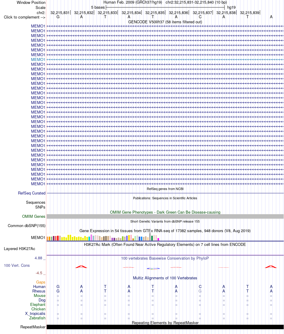284x334 pixels.
Task: Click the 'Human' alignment row label
Action: tap(39, 287)
